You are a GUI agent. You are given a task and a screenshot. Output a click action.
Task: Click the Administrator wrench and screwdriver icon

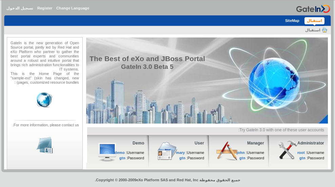287,150
